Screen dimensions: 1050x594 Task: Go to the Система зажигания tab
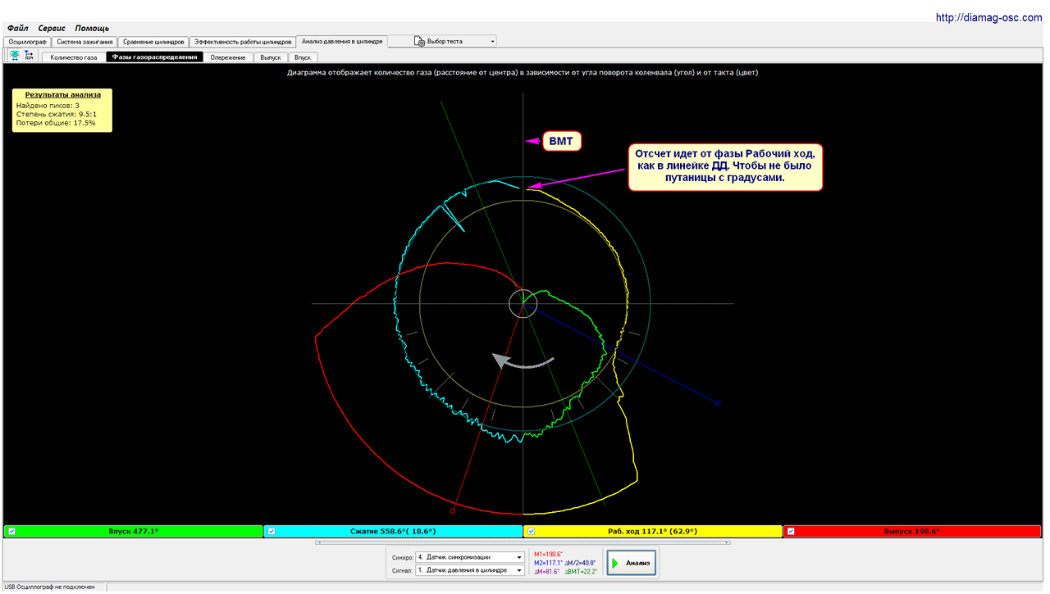point(84,41)
